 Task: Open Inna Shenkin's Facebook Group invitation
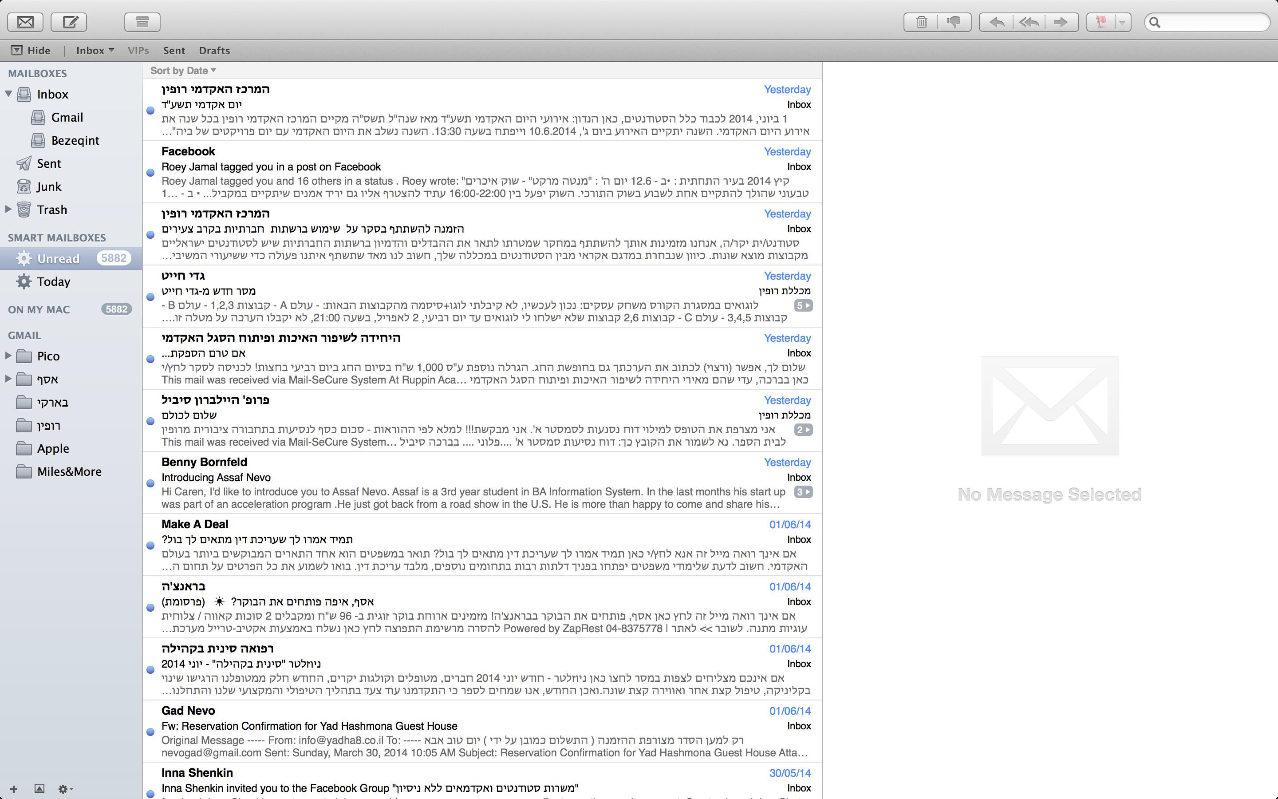pyautogui.click(x=482, y=781)
